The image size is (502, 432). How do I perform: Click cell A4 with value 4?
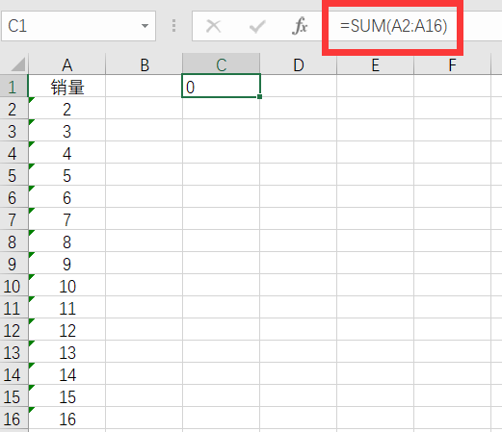pyautogui.click(x=66, y=152)
